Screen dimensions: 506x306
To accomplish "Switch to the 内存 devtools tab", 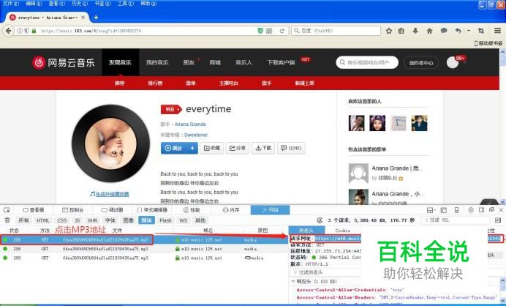I will tap(231, 210).
